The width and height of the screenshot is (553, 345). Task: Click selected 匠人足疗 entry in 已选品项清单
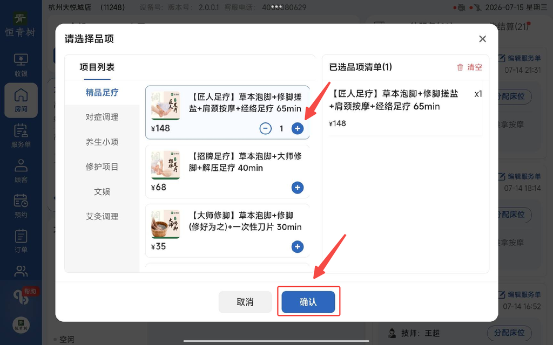click(x=406, y=108)
